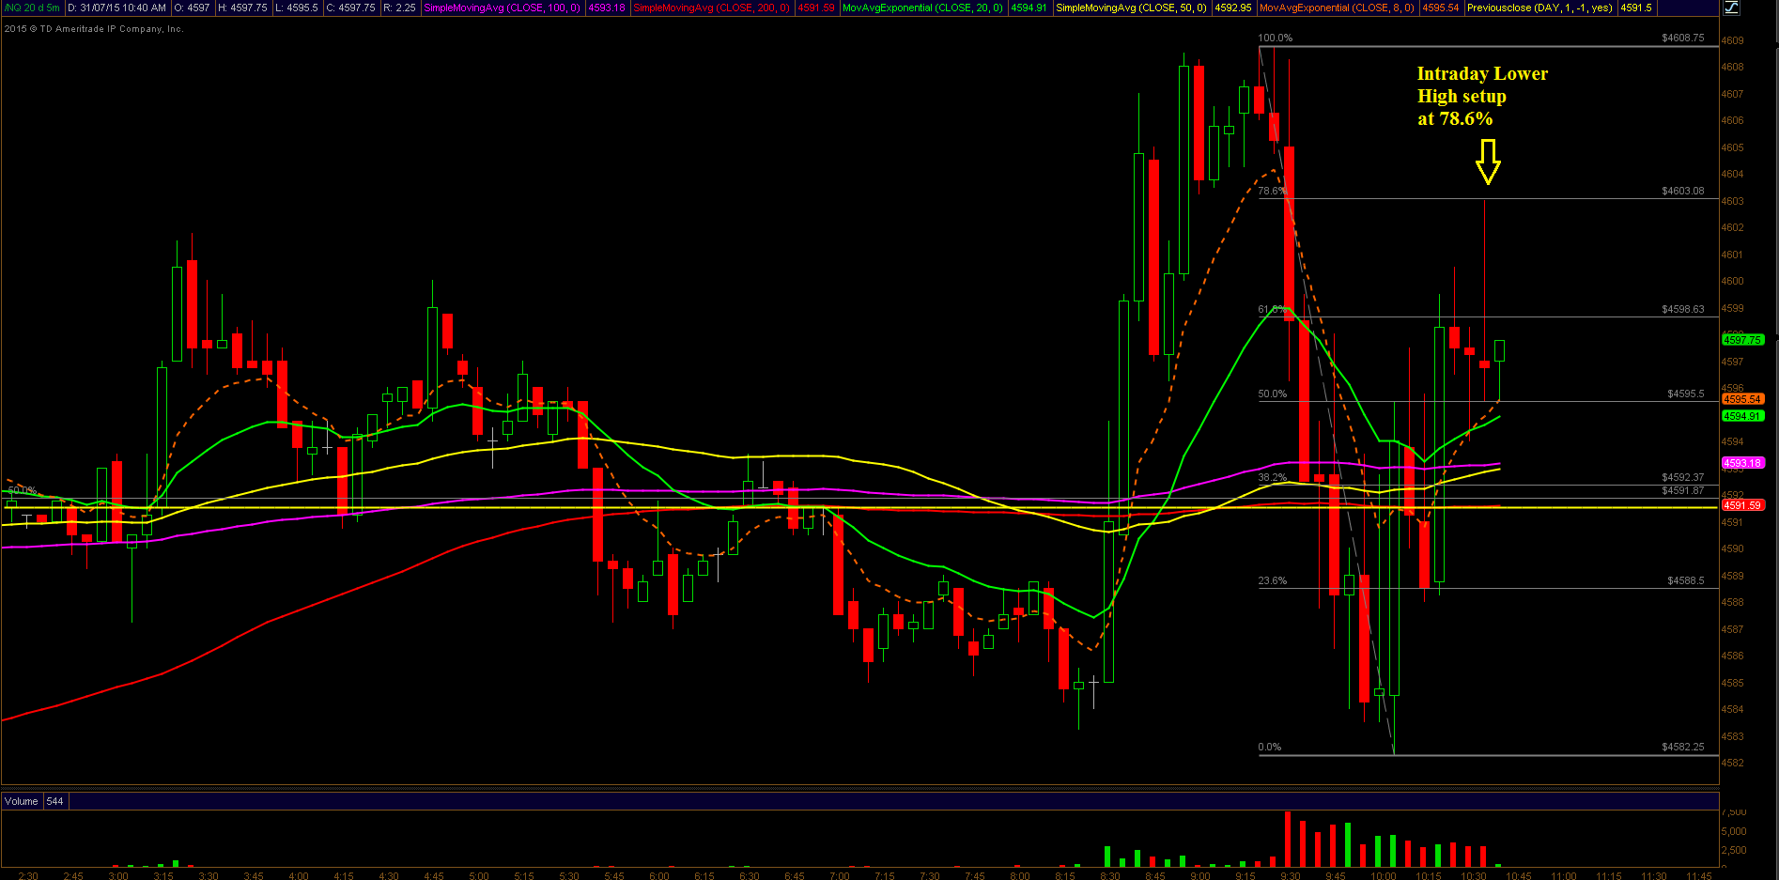Screen dimensions: 1779x880
Task: Click the 9:30 time axis label
Action: (1291, 875)
